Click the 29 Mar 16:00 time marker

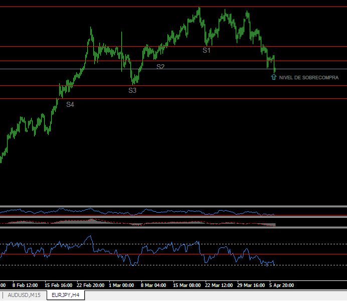[x=251, y=285]
